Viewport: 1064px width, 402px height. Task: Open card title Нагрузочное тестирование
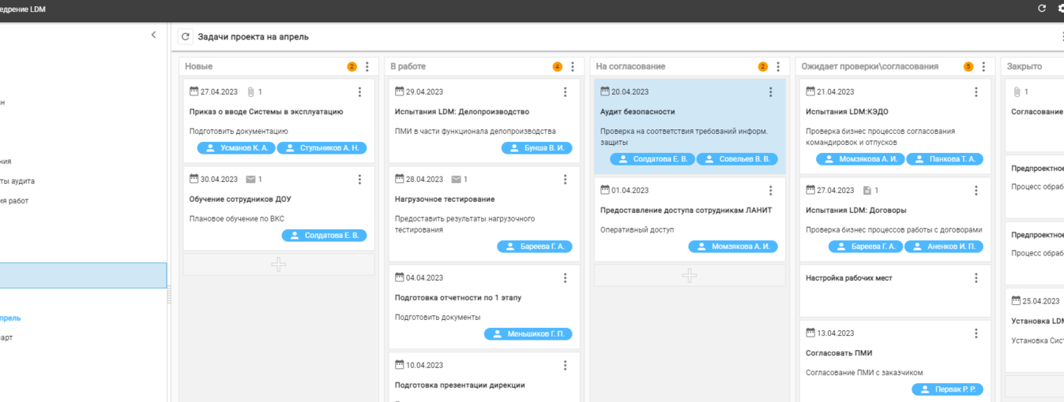tap(445, 199)
